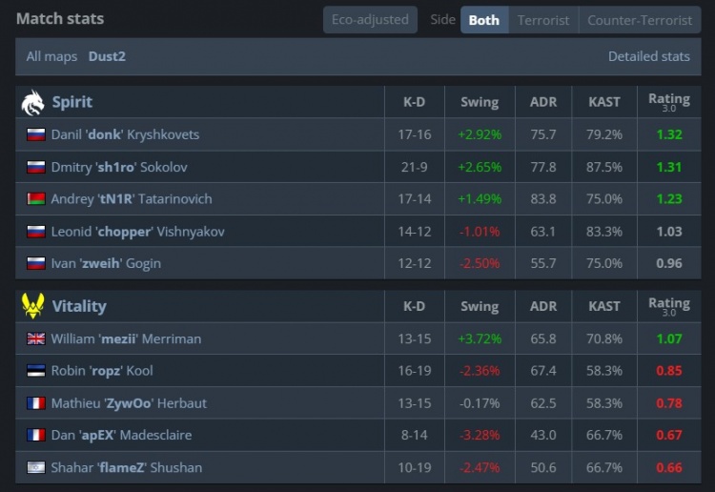Click the French flag beside ZywOo

tap(36, 403)
